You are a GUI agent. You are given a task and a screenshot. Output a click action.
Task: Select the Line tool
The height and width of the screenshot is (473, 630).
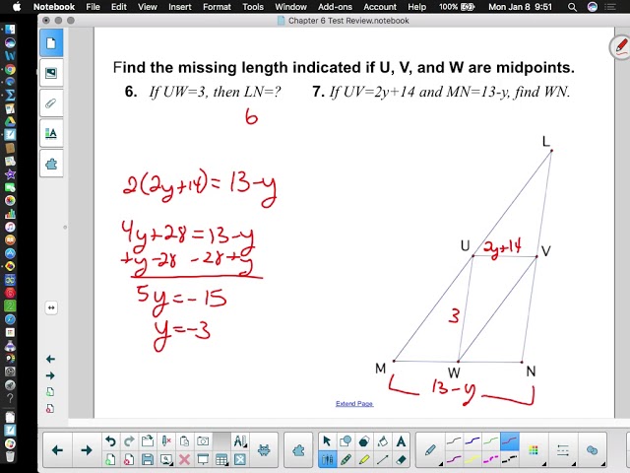pyautogui.click(x=382, y=459)
